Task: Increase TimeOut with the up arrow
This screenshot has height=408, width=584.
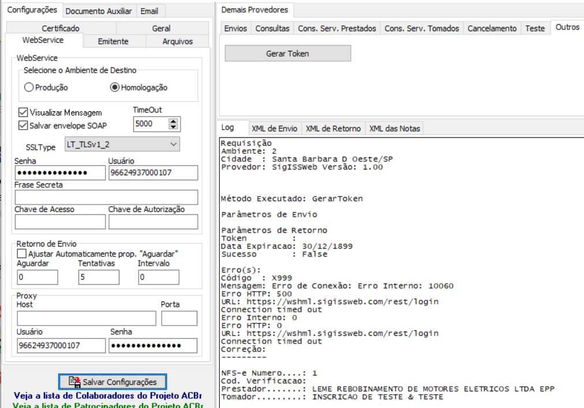Action: (x=173, y=121)
